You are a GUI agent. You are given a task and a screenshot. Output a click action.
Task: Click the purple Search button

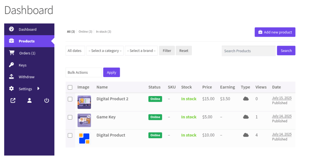click(286, 50)
